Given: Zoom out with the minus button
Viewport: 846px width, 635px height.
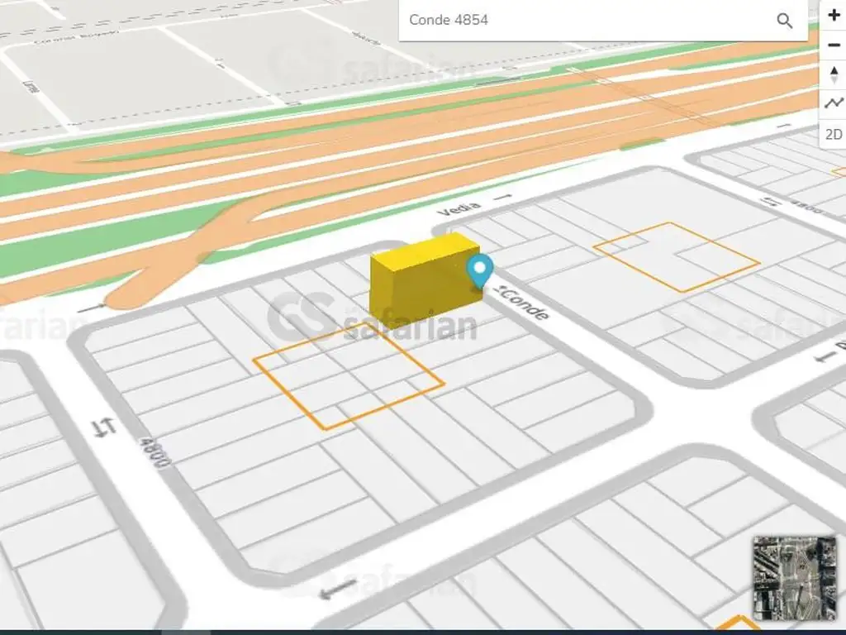Looking at the screenshot, I should tap(833, 45).
